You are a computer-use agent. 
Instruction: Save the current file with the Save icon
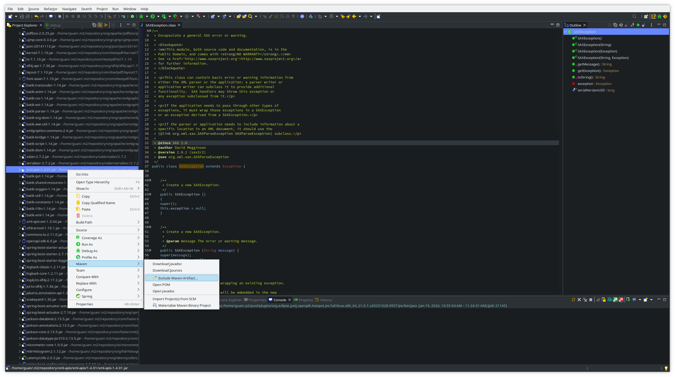coord(22,16)
